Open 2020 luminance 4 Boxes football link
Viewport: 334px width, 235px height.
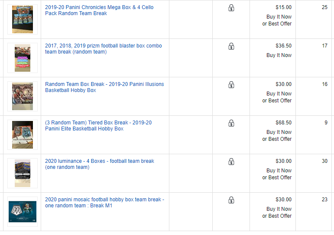pos(100,164)
